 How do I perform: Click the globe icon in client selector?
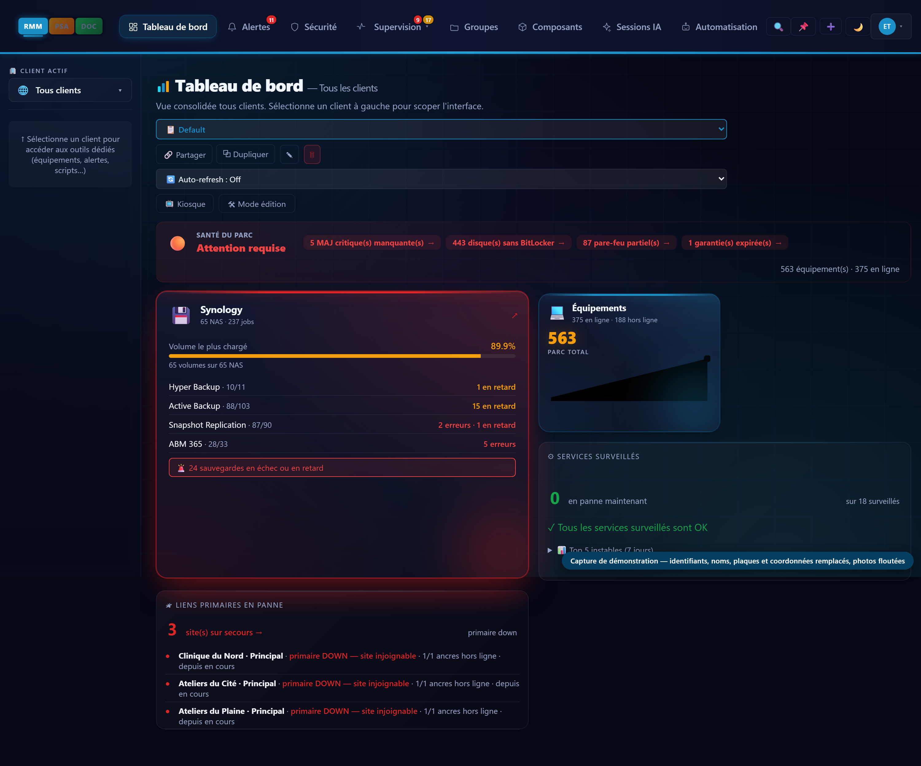pos(23,90)
